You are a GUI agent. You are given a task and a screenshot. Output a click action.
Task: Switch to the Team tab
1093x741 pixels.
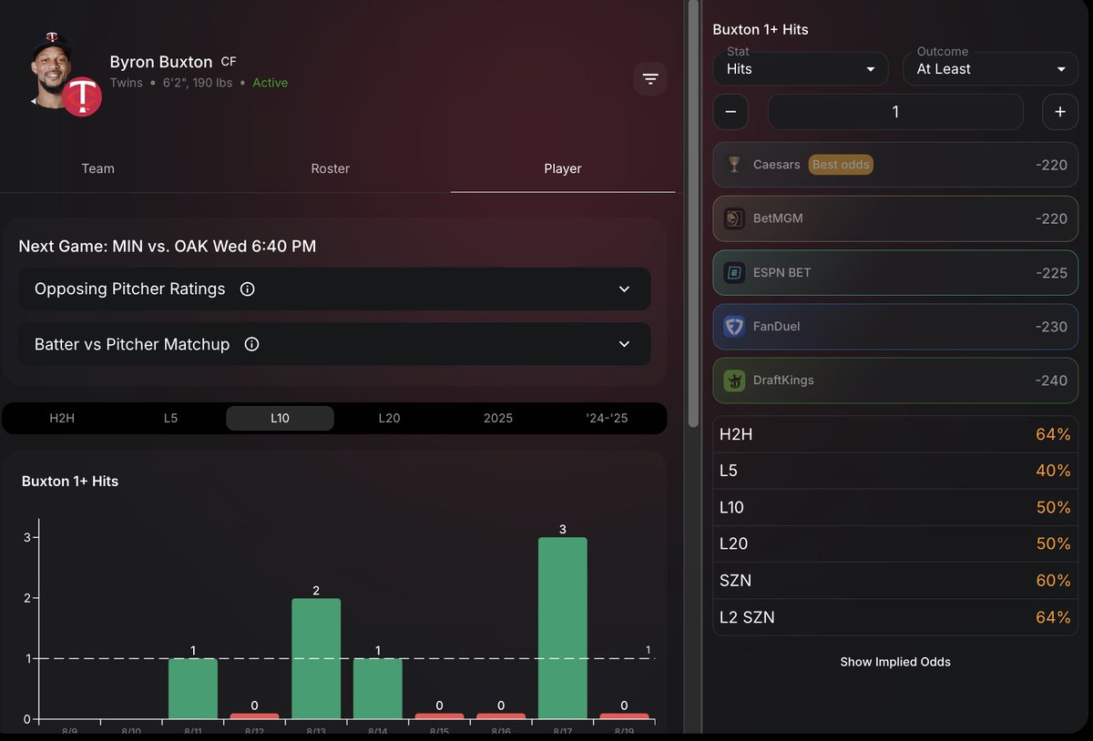point(98,168)
